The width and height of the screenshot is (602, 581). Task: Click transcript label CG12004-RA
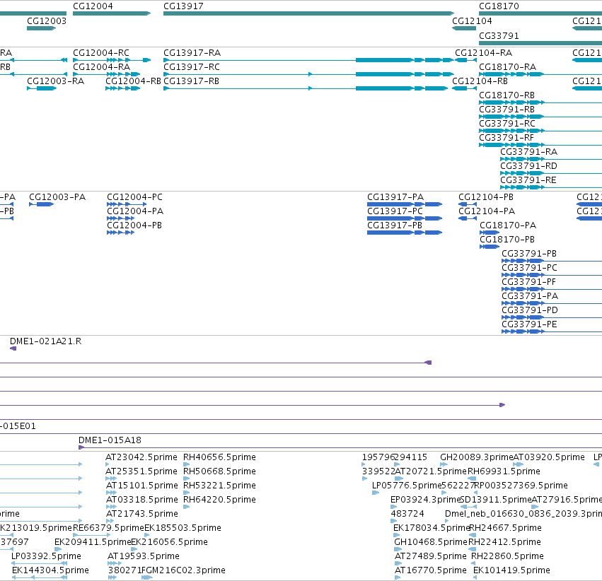[101, 67]
